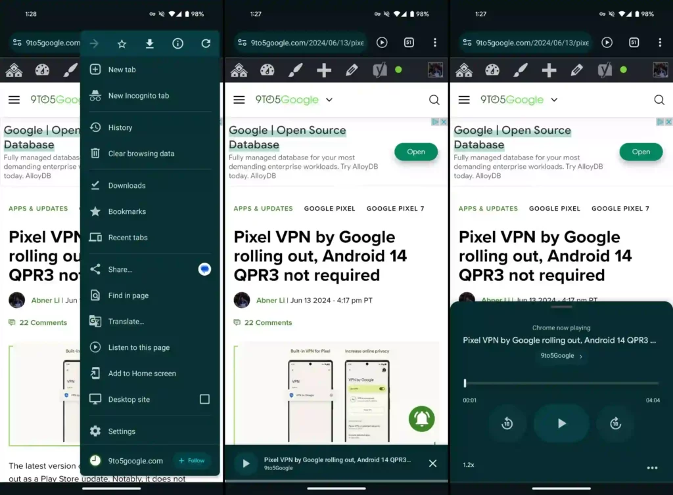This screenshot has height=495, width=673.
Task: Tap ad Open button in right phone
Action: point(641,152)
